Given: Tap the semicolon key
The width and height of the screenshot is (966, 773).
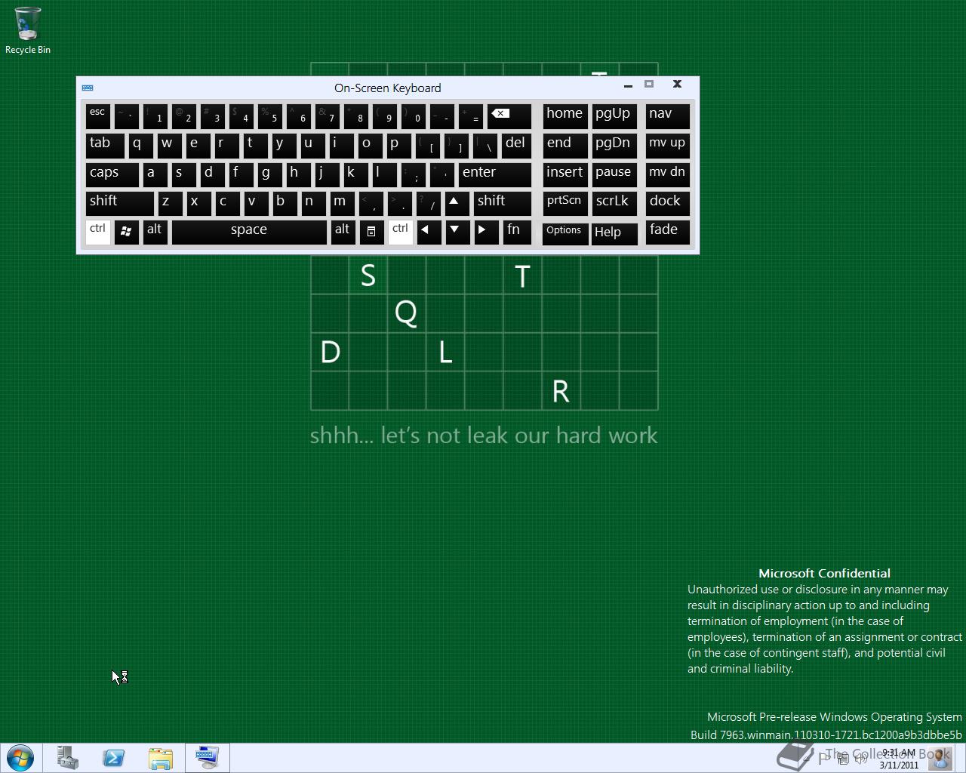Looking at the screenshot, I should pos(414,174).
